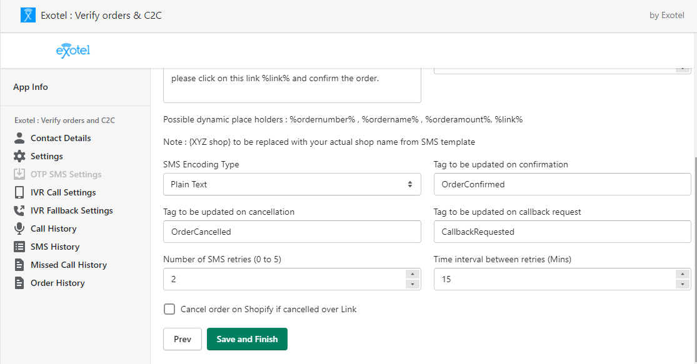Open partially visible dropdown above confirmation tag
The image size is (697, 364).
563,71
